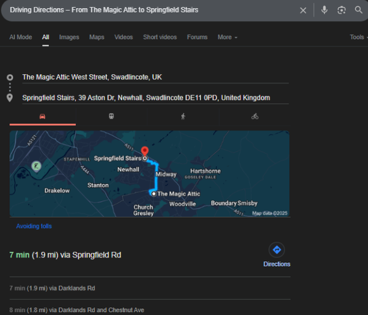The height and width of the screenshot is (315, 368).
Task: Expand the More dropdown
Action: tap(227, 37)
